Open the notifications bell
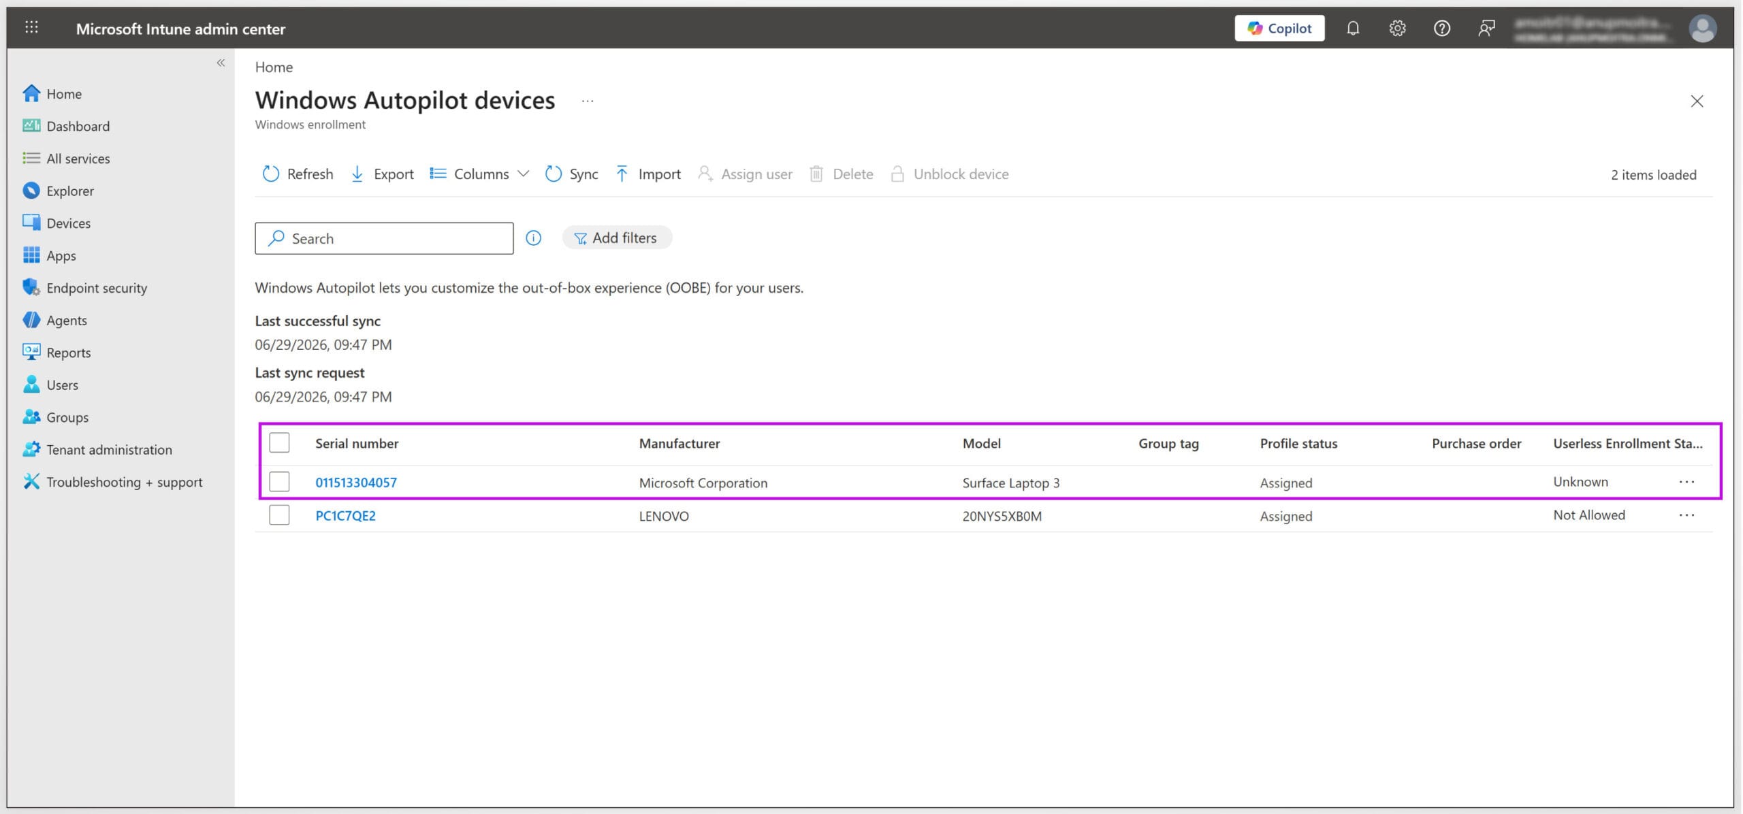 point(1353,28)
